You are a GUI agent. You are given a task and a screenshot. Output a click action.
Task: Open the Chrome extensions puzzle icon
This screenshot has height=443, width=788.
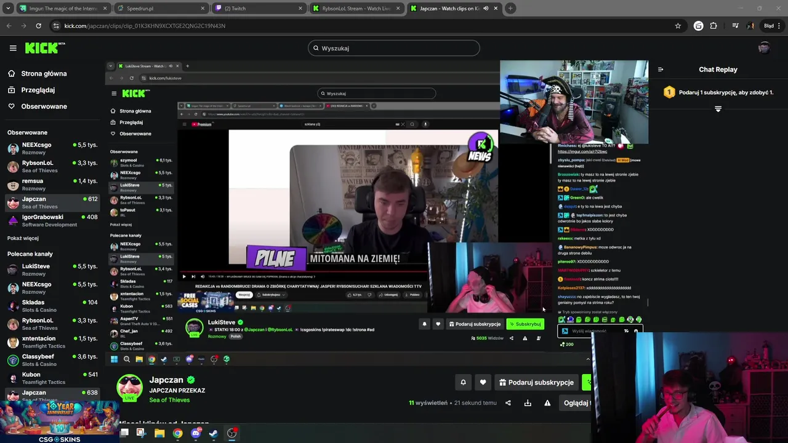(x=714, y=26)
